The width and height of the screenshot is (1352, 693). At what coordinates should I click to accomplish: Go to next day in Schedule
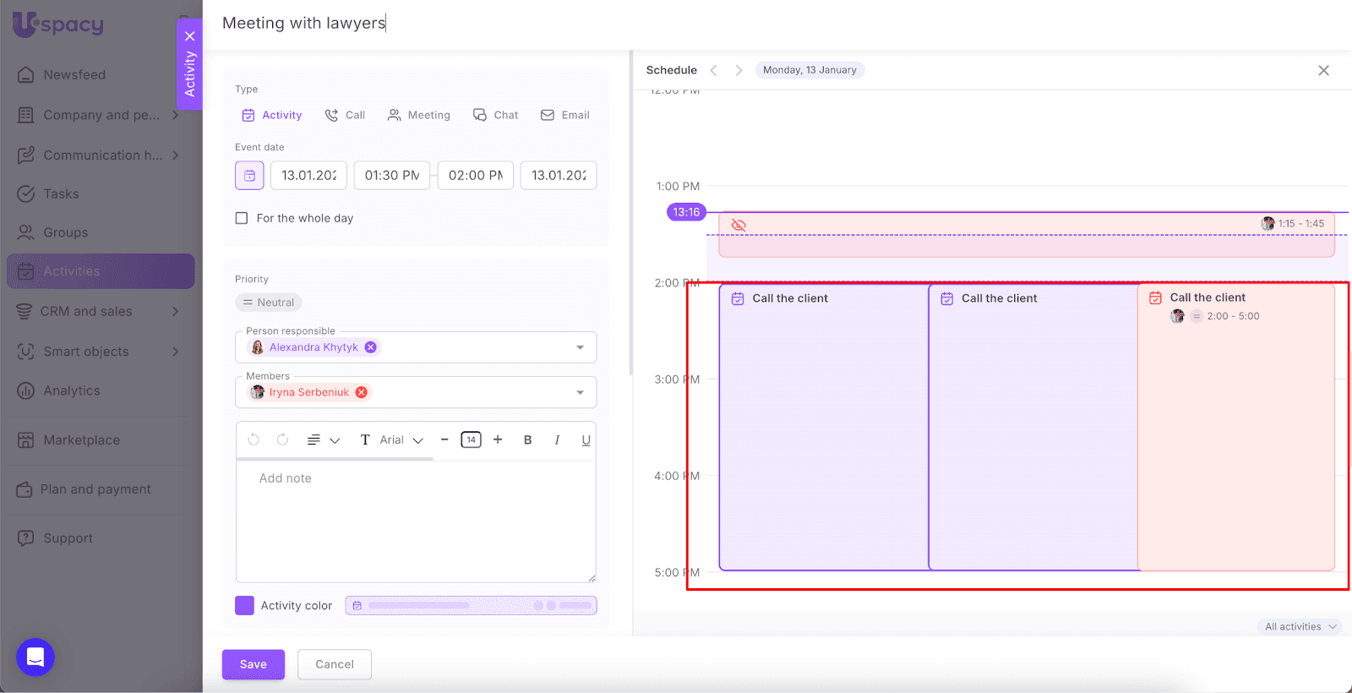click(739, 70)
